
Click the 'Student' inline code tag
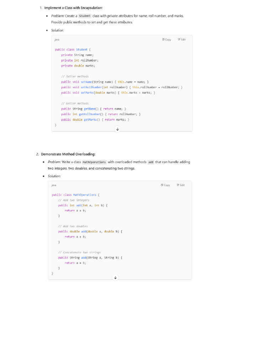click(x=85, y=16)
